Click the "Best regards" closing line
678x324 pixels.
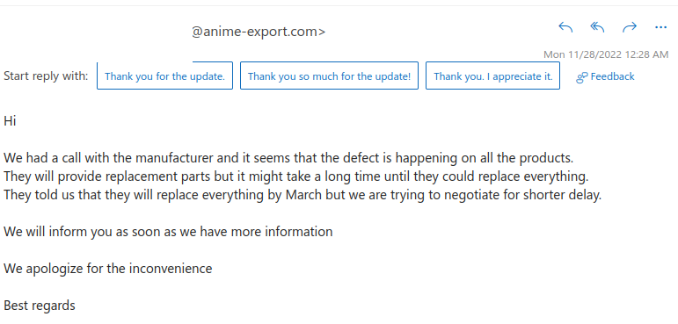(x=40, y=306)
